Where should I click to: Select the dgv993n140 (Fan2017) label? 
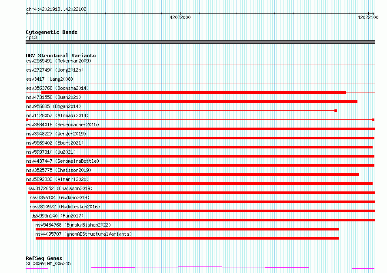pyautogui.click(x=57, y=216)
